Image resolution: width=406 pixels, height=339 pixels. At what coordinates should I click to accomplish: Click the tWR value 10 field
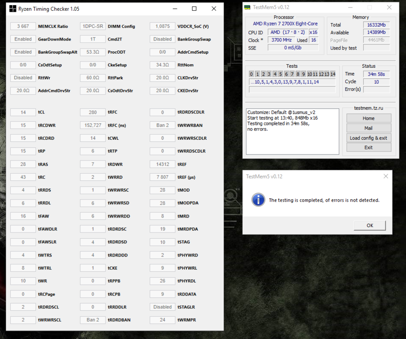23,281
